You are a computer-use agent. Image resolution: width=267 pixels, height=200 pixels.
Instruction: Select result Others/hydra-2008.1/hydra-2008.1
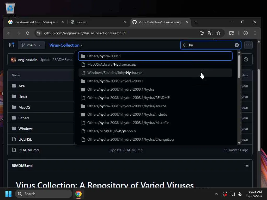155,81
